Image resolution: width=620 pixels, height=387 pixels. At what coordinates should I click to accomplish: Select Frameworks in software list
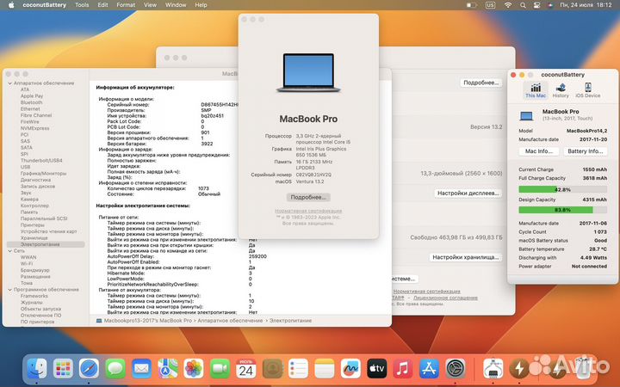34,296
